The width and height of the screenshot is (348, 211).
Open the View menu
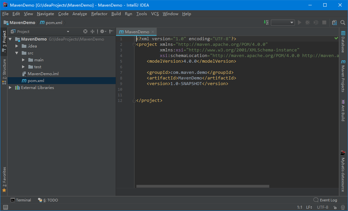(x=28, y=14)
